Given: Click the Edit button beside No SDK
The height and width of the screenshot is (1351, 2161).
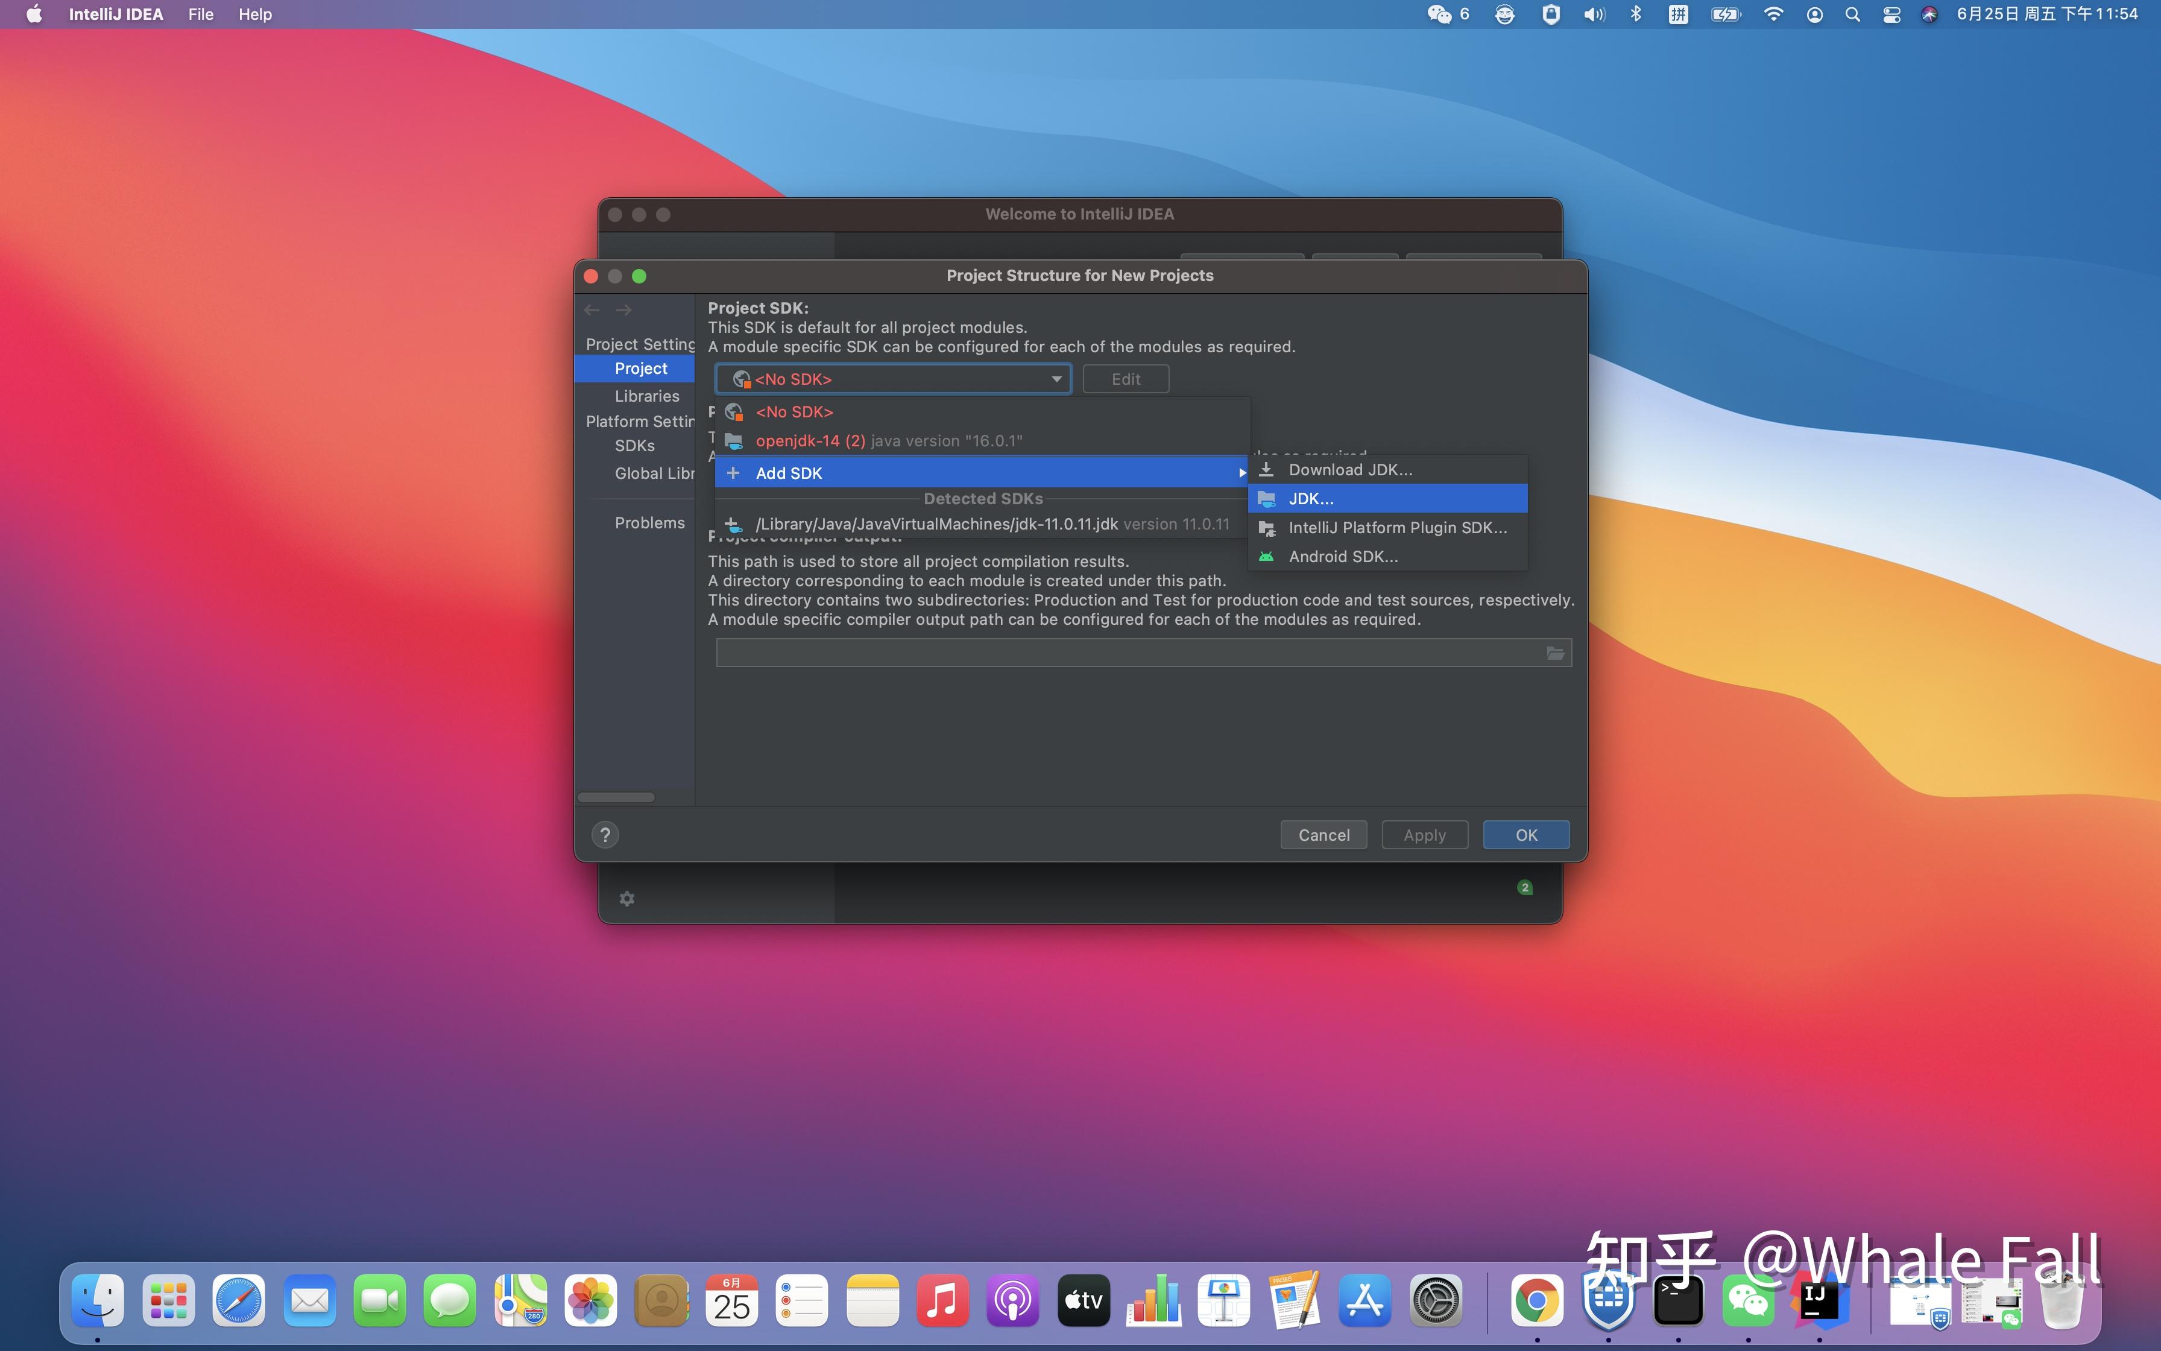Looking at the screenshot, I should pos(1125,379).
